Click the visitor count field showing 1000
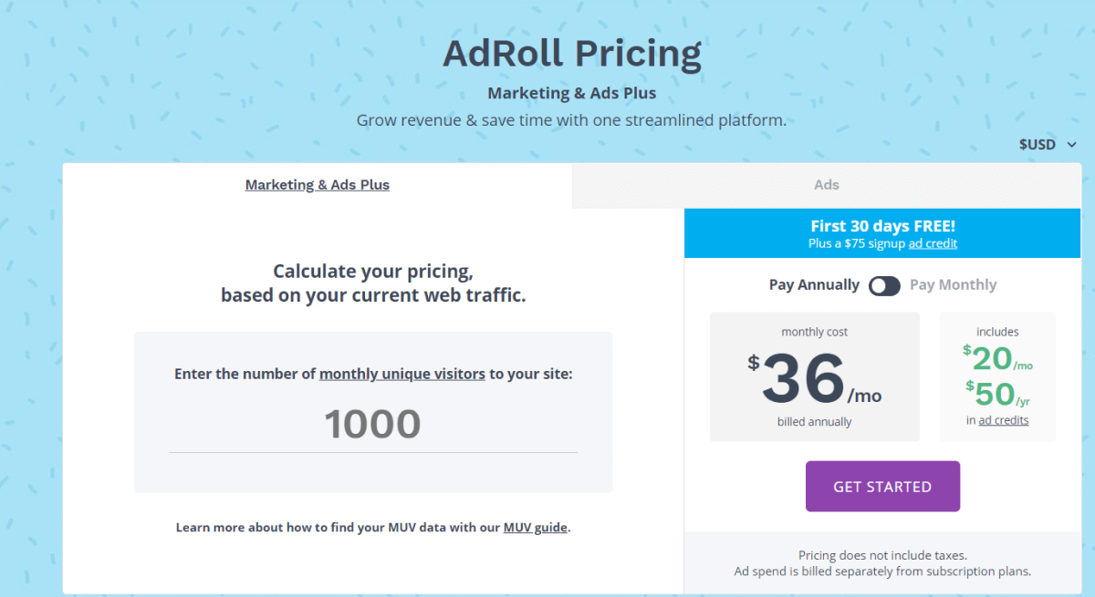Viewport: 1095px width, 597px height. [372, 424]
